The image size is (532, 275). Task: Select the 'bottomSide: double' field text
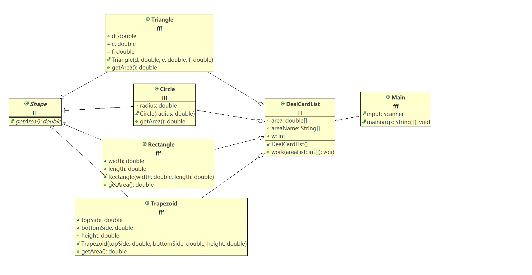(107, 228)
